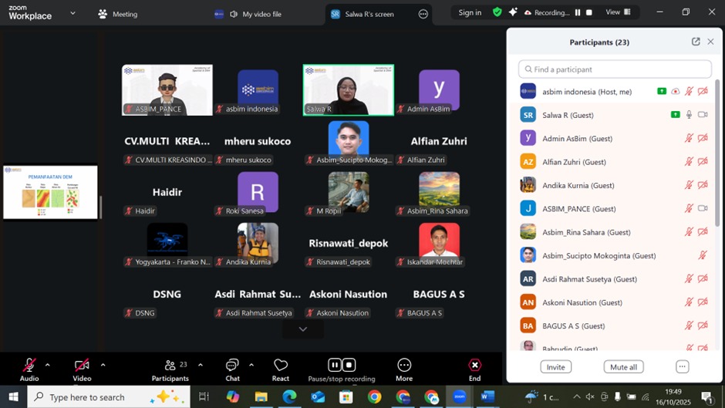
Task: Open the Chat panel
Action: (x=232, y=369)
